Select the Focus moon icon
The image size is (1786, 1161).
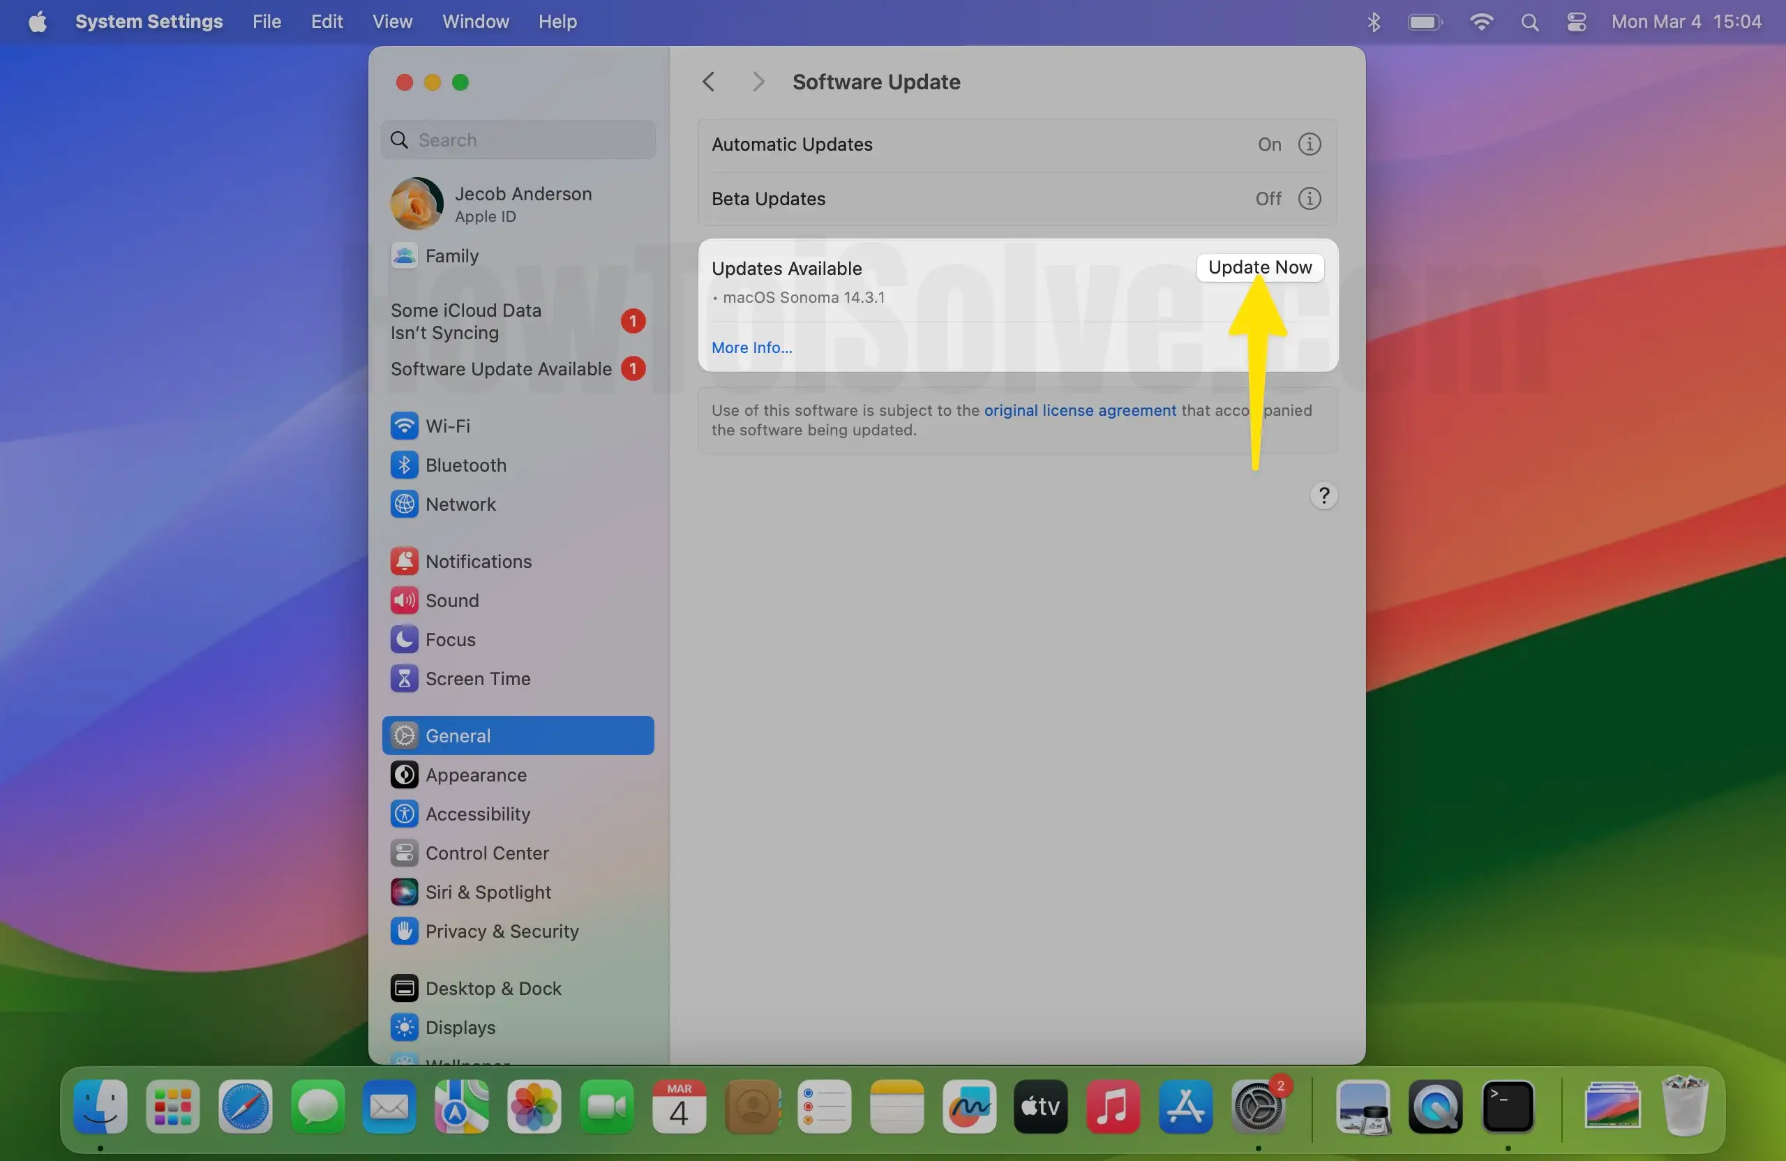pyautogui.click(x=404, y=638)
